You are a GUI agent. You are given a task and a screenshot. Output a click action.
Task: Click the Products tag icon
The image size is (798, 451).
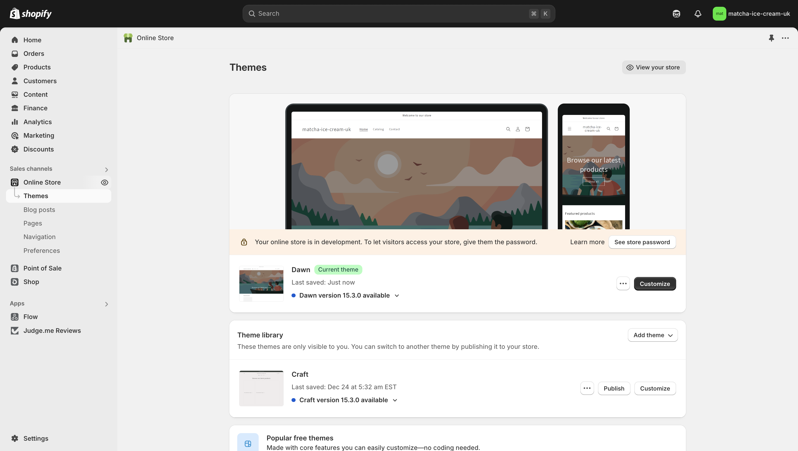tap(15, 67)
